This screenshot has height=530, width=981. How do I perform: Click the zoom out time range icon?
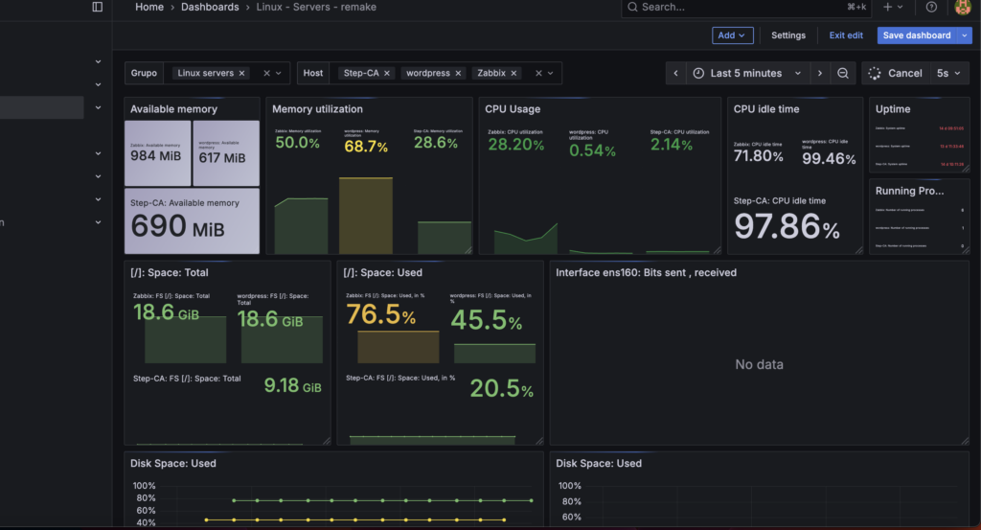click(x=843, y=74)
